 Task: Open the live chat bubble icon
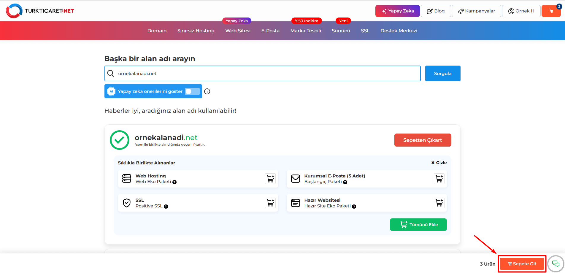[556, 264]
